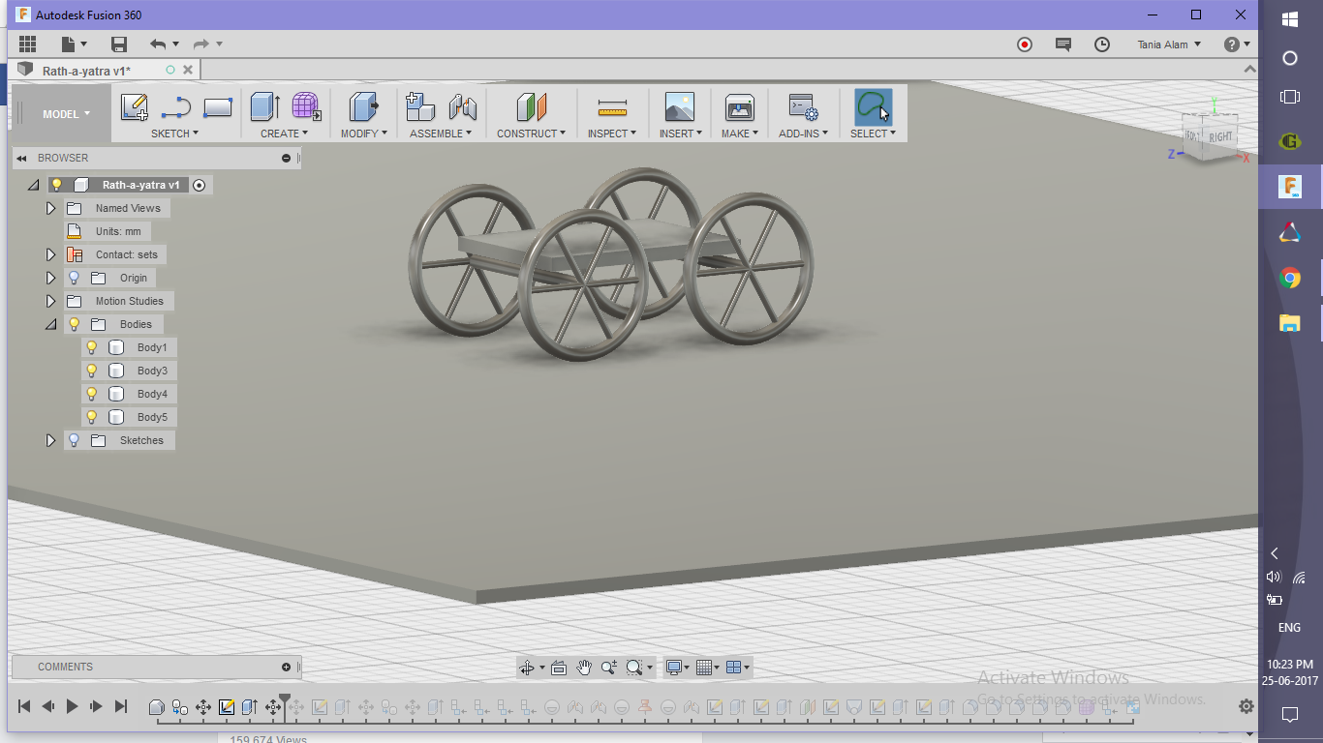Select the Orbit navigation tool

tap(527, 668)
